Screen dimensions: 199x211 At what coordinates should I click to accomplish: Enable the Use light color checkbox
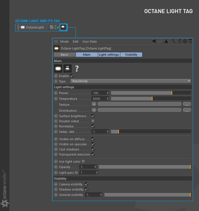click(x=84, y=161)
